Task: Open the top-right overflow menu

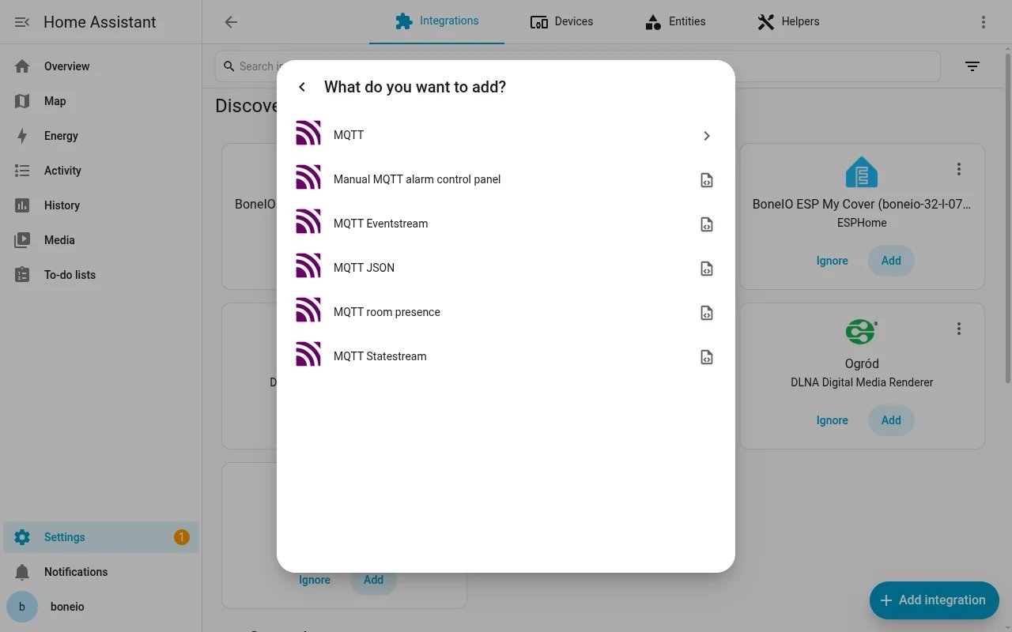Action: (984, 22)
